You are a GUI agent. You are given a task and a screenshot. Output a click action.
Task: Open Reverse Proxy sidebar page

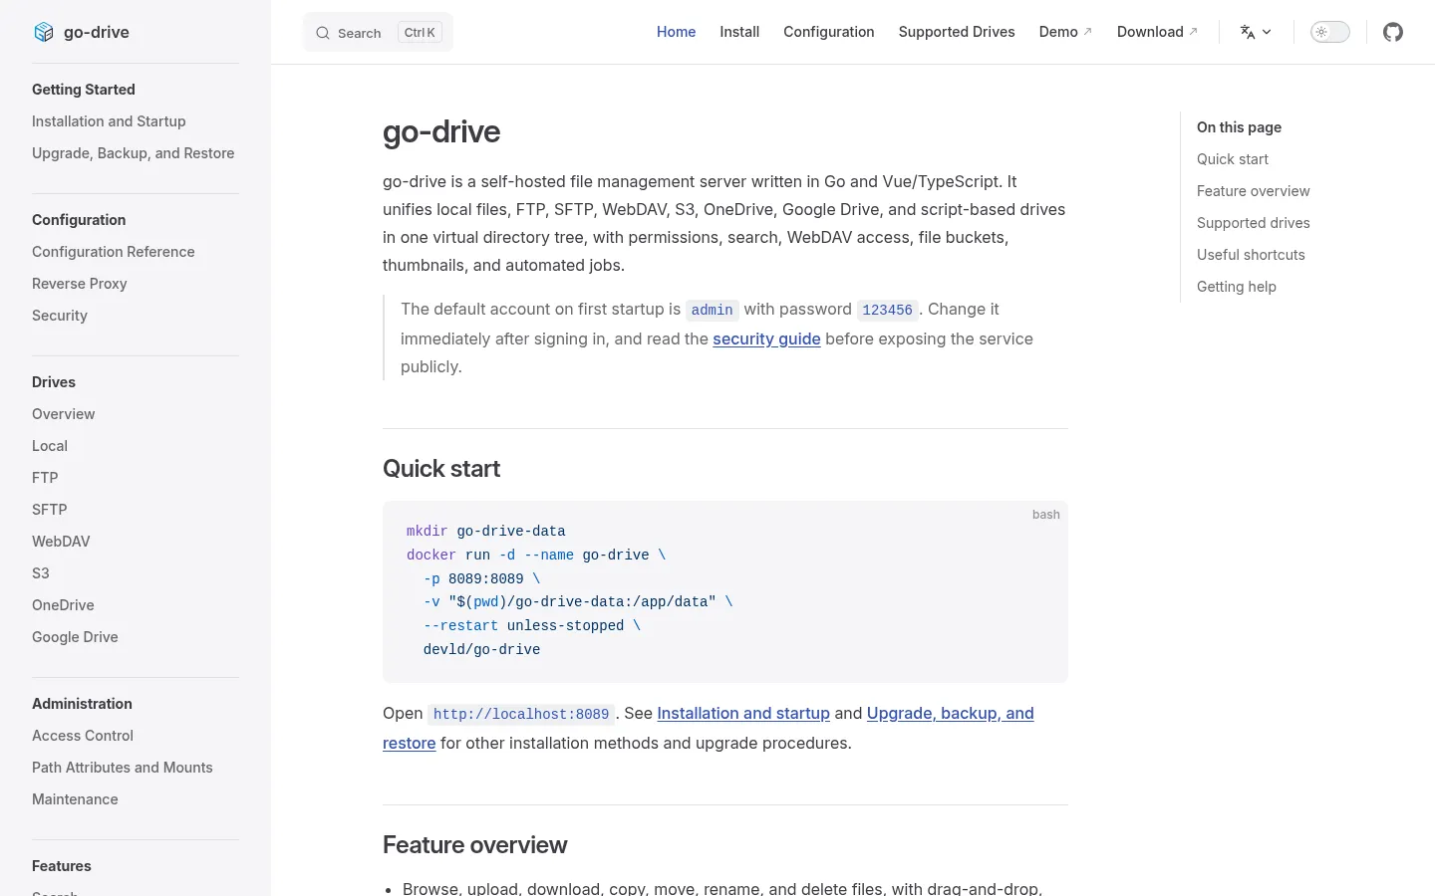pos(80,284)
